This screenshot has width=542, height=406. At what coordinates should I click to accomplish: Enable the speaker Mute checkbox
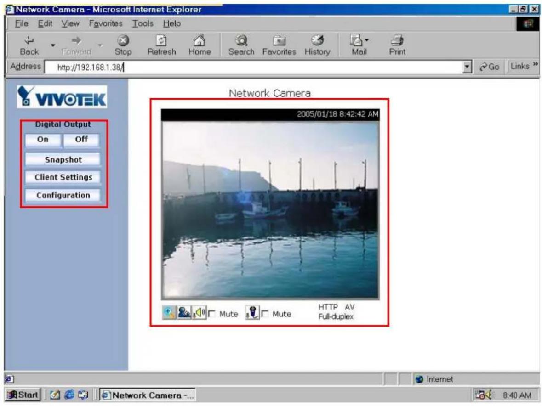pos(212,314)
